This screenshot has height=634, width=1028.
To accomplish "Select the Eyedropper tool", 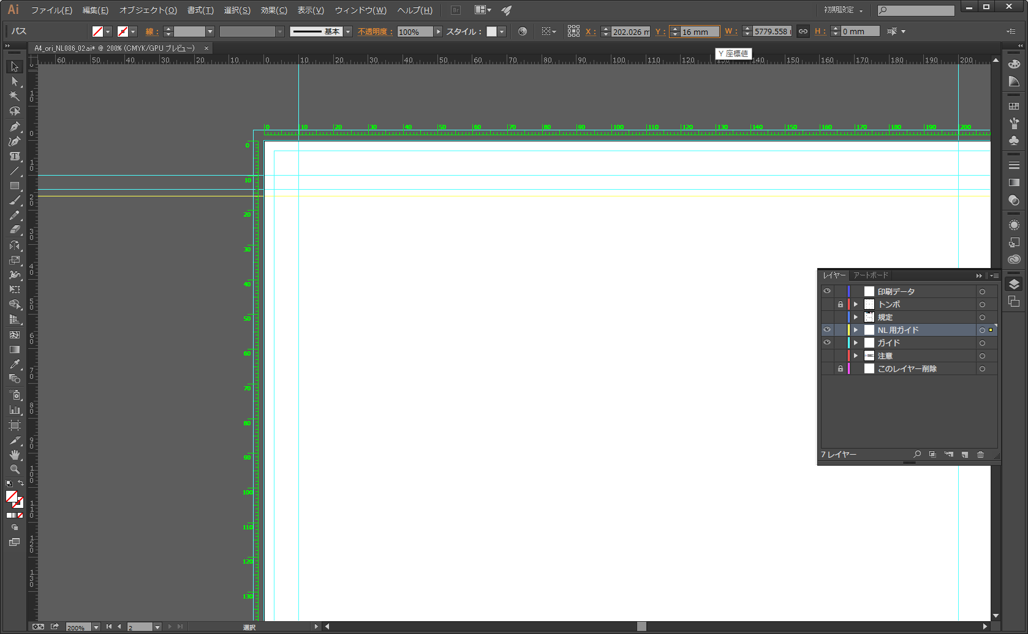I will 15,365.
